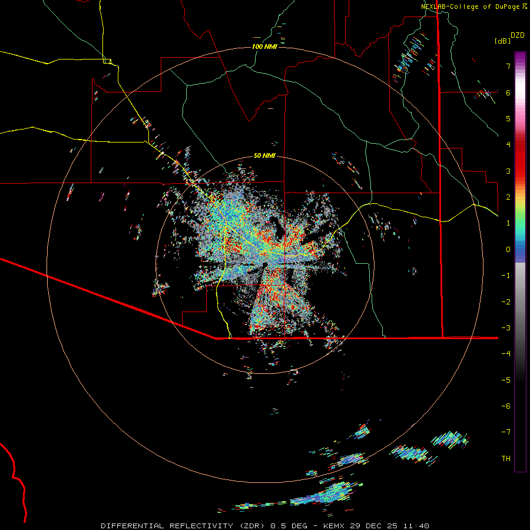The image size is (530, 530).
Task: Select the 6 value on the scale
Action: pos(508,92)
